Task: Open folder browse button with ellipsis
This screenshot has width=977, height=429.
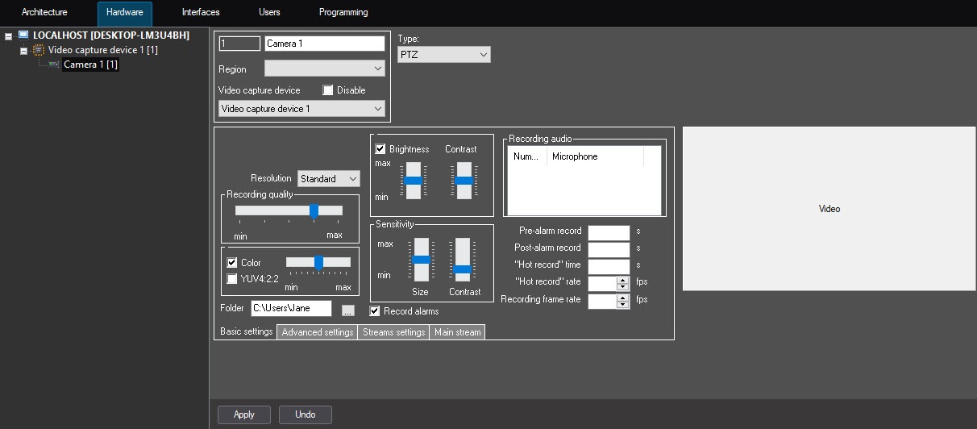Action: [x=347, y=309]
